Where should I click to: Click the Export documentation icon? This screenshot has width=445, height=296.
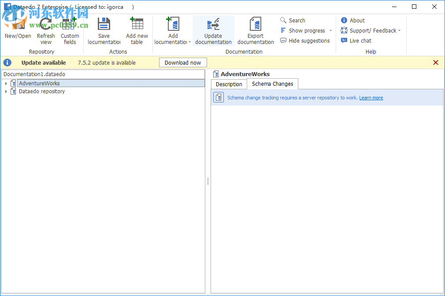[256, 24]
